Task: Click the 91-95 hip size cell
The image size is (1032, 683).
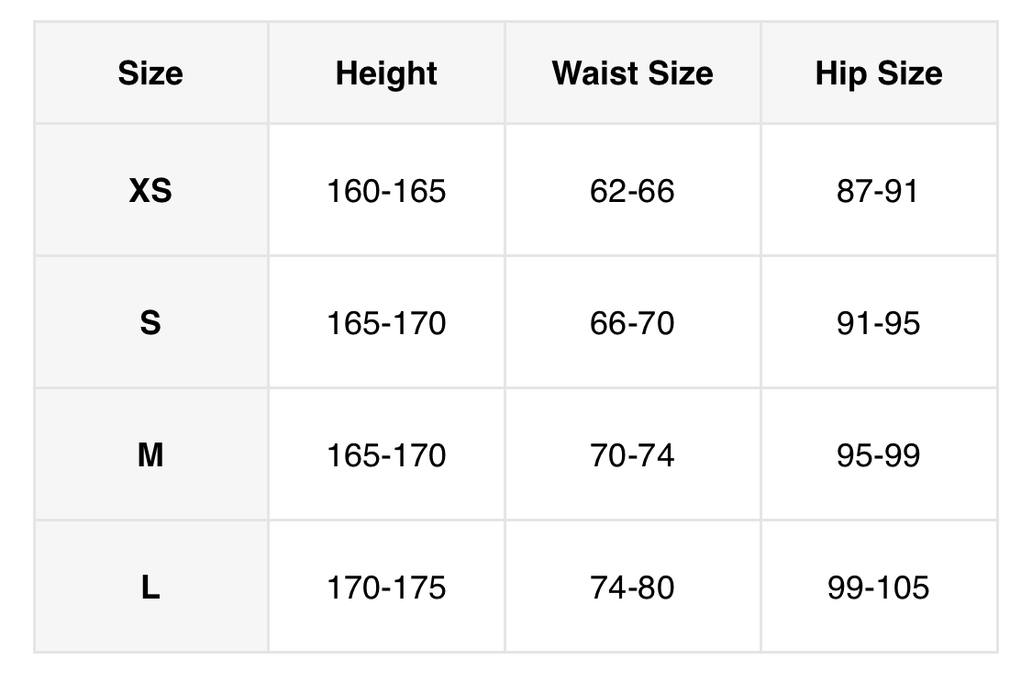Action: coord(878,323)
